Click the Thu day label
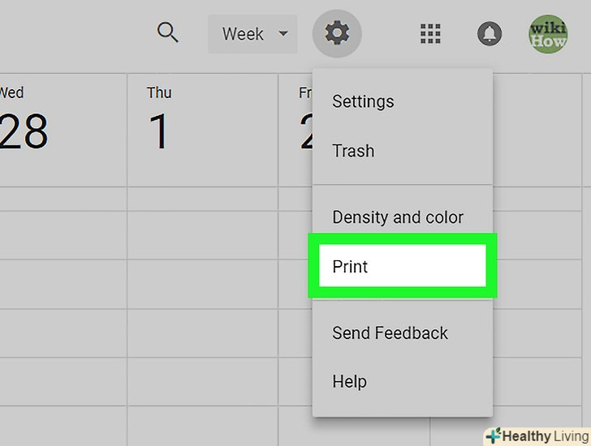 pos(159,93)
